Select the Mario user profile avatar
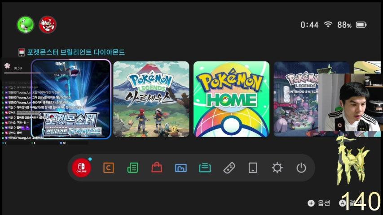The height and width of the screenshot is (215, 383). [48, 24]
